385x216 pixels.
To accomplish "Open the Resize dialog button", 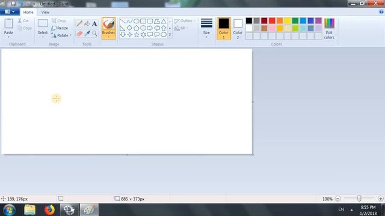I will point(60,28).
